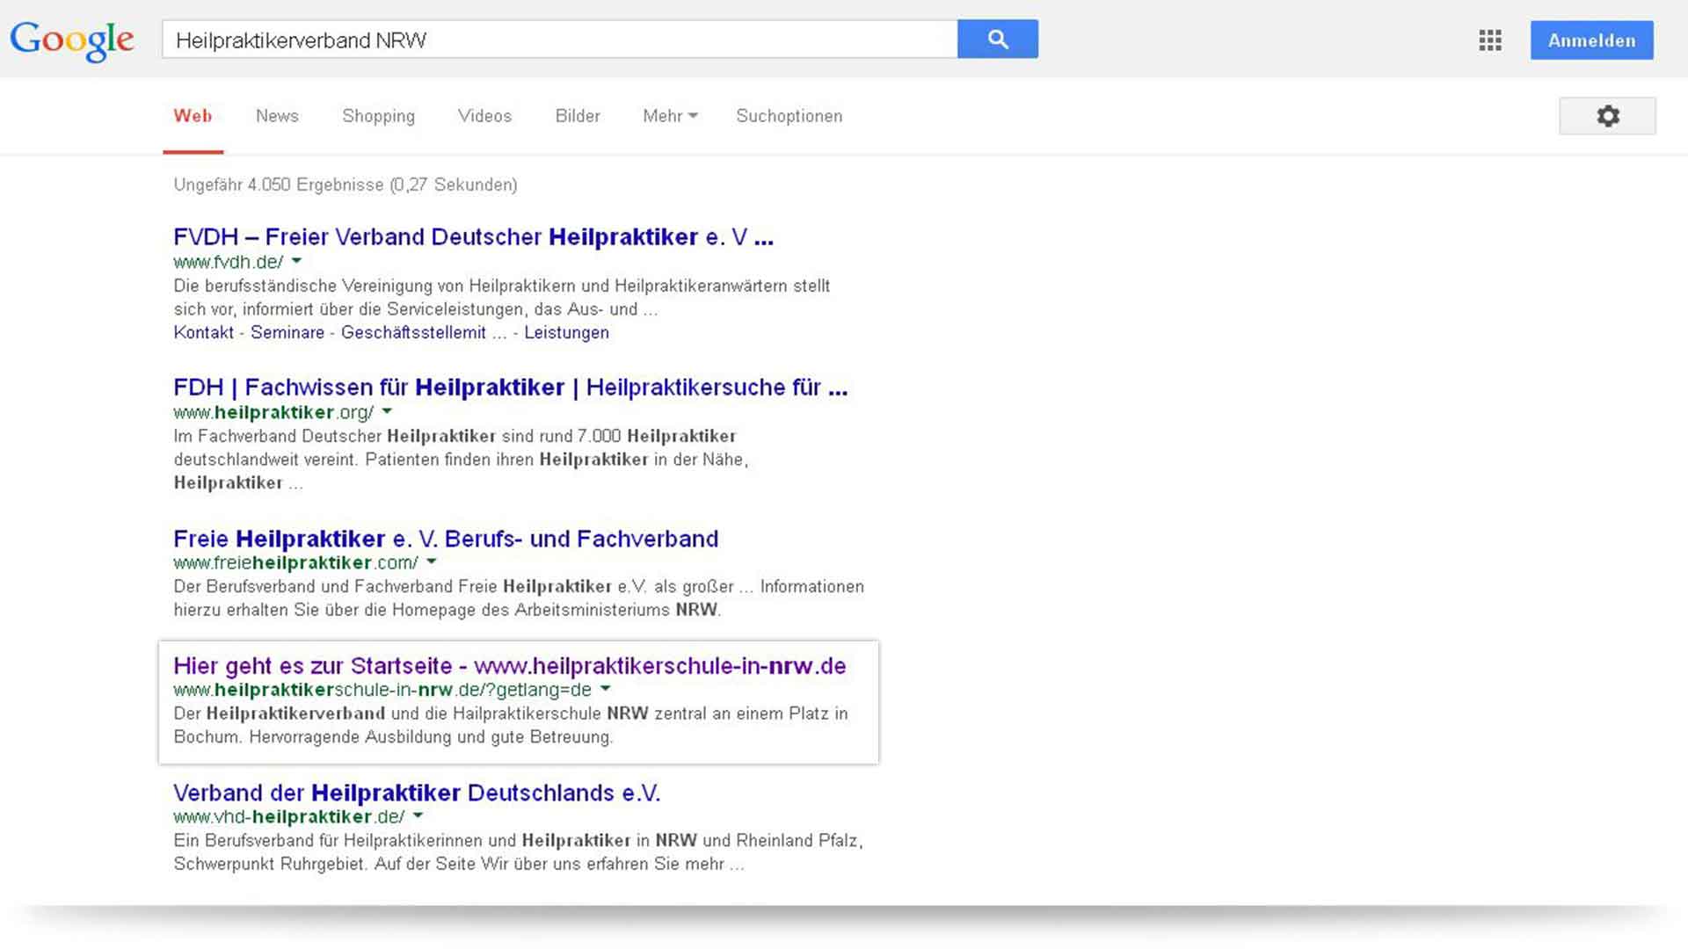The image size is (1688, 949).
Task: Click the snippet starting Die berufsständische Vereinigung
Action: coord(502,297)
